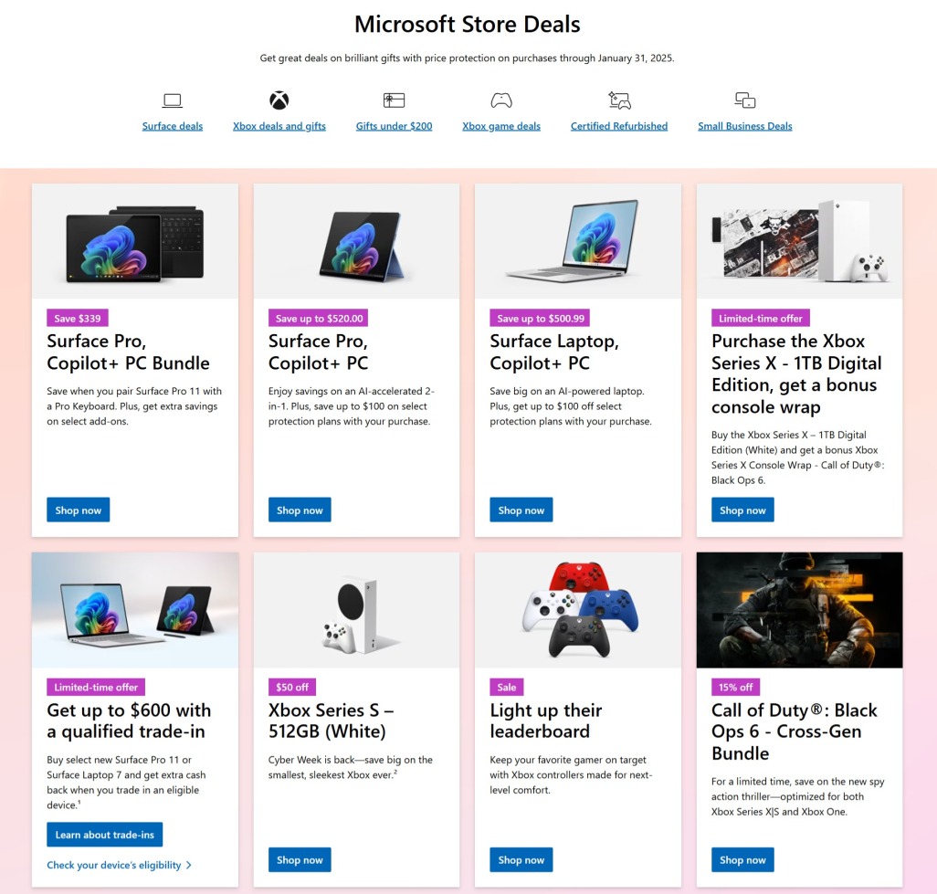Click the Xbox controllers product image
937x894 pixels.
577,609
